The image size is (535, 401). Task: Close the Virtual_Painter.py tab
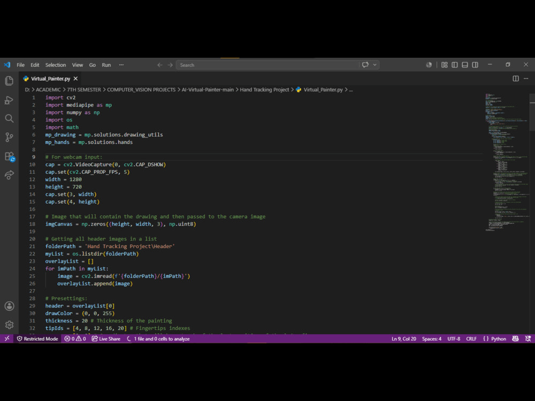[x=75, y=79]
